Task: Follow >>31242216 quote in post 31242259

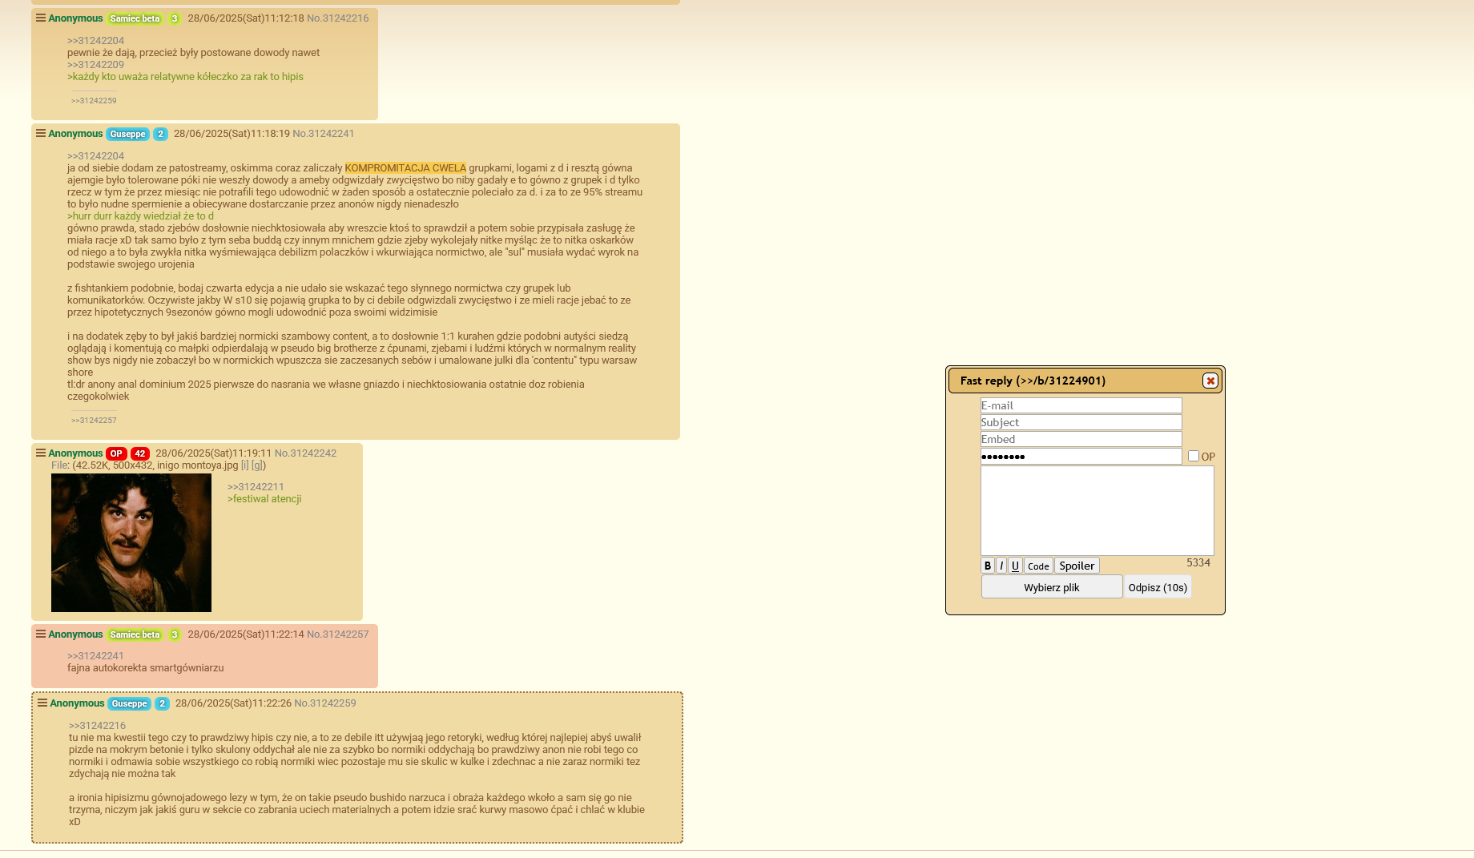Action: 97,726
